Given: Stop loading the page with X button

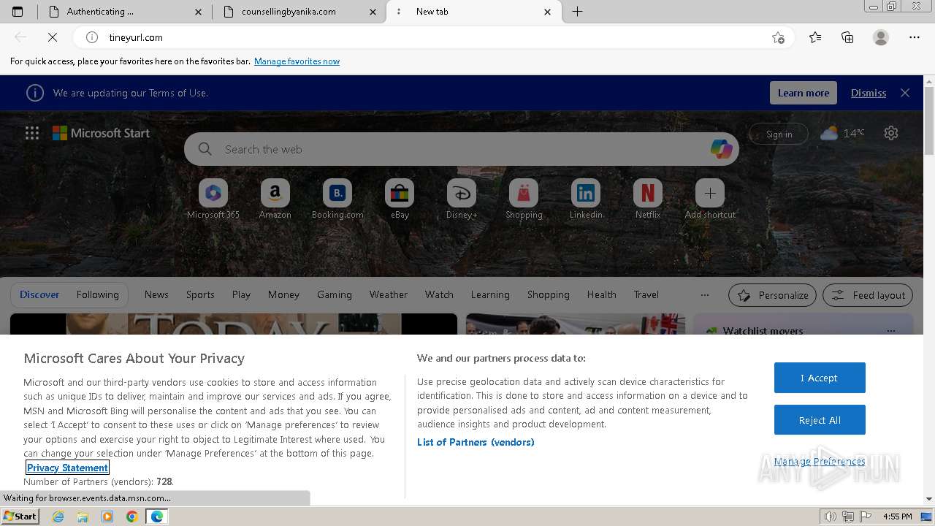Looking at the screenshot, I should click(53, 37).
